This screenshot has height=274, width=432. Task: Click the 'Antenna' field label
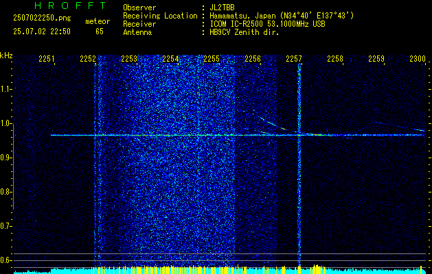137,32
